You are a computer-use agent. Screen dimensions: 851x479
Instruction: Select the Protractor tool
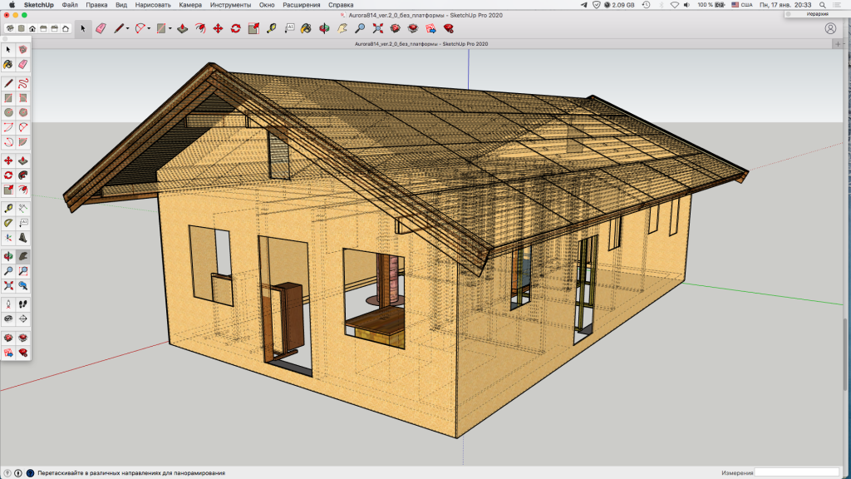[8, 223]
